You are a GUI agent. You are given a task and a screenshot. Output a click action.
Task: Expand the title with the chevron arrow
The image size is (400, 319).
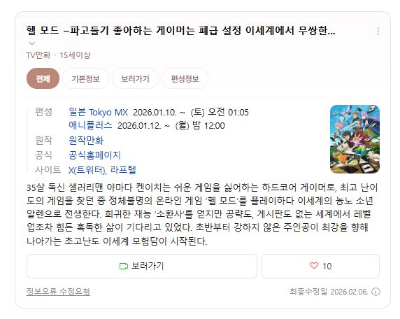pyautogui.click(x=31, y=43)
